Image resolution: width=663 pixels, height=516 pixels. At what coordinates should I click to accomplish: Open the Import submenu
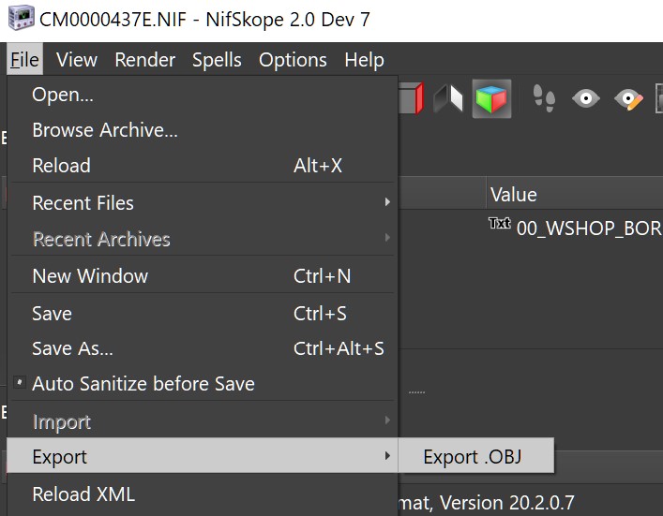62,422
